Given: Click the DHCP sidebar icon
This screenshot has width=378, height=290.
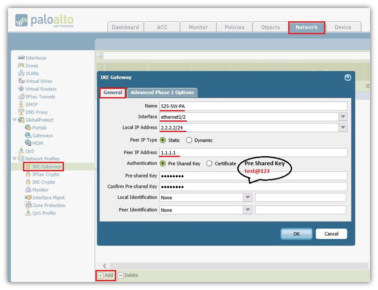Looking at the screenshot, I should point(21,104).
